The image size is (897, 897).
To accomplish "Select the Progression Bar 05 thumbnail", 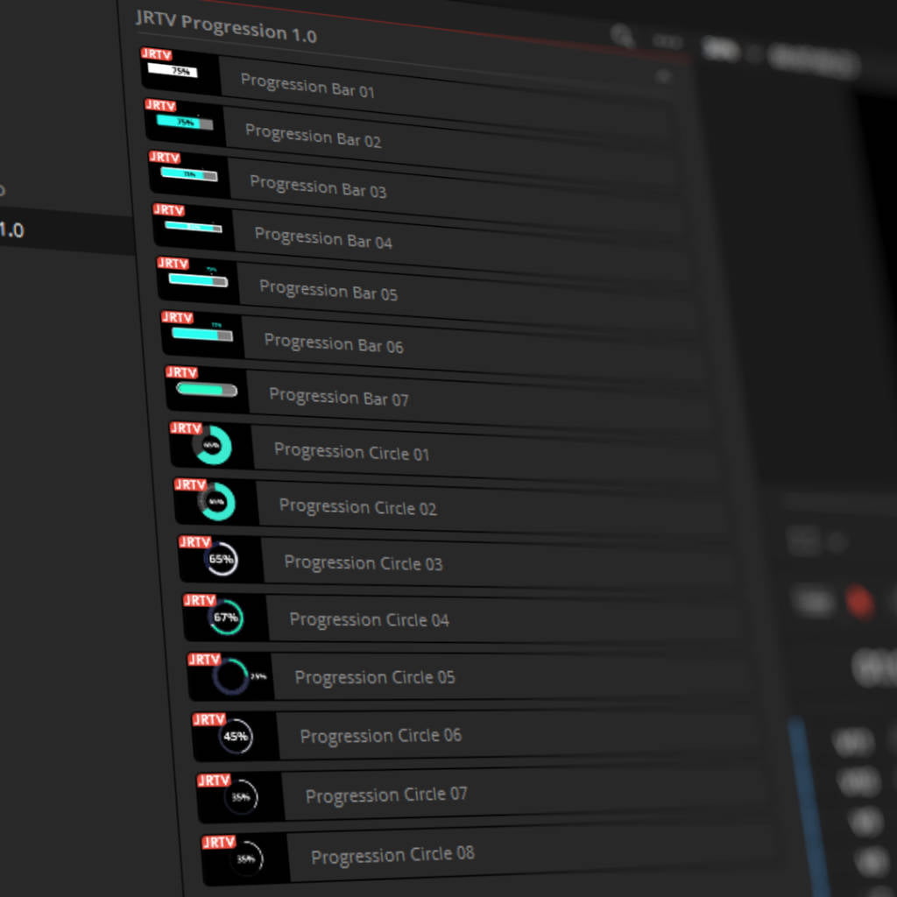I will point(198,279).
